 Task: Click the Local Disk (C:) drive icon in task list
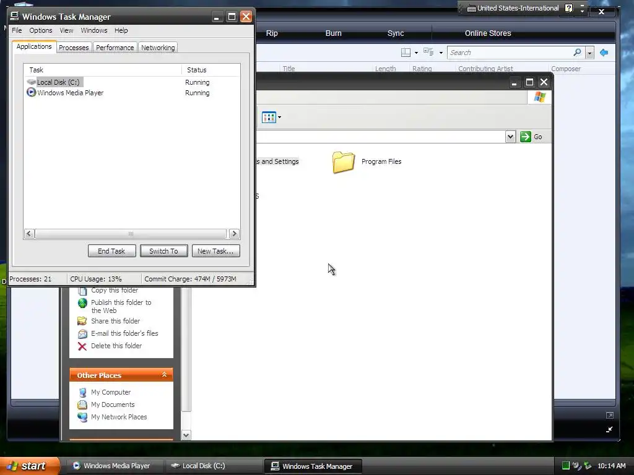[x=31, y=82]
